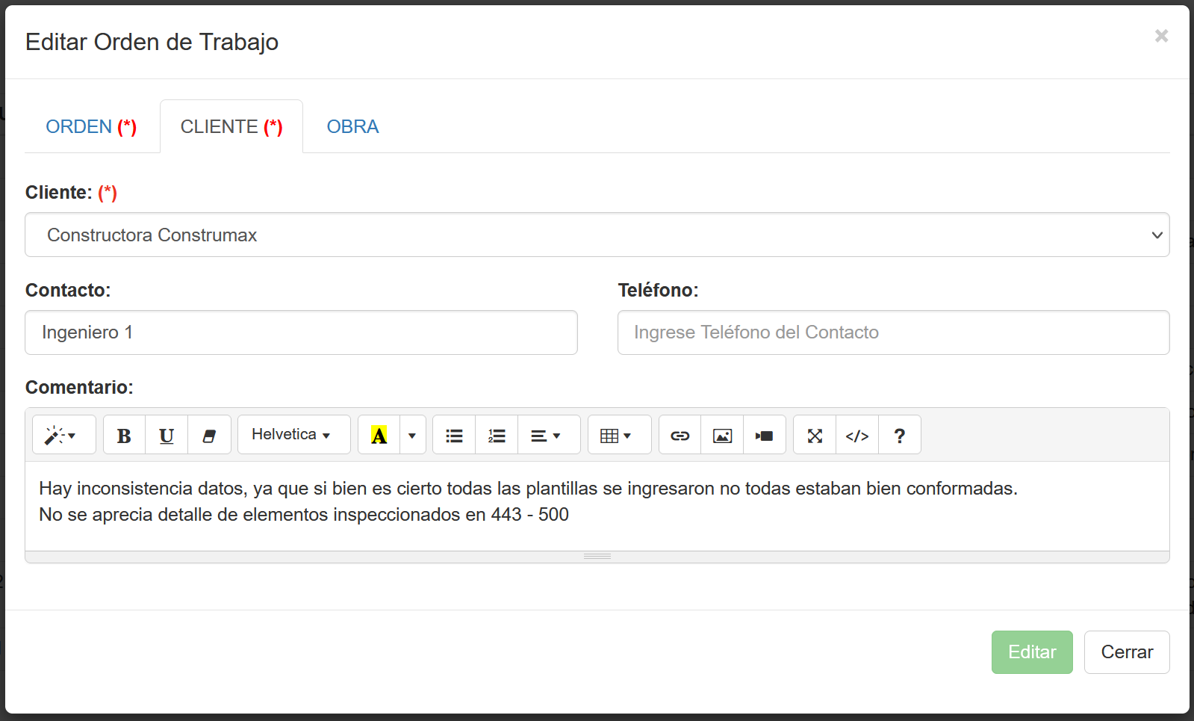Screen dimensions: 1194x721
Task: Click the insert link icon
Action: pos(680,436)
